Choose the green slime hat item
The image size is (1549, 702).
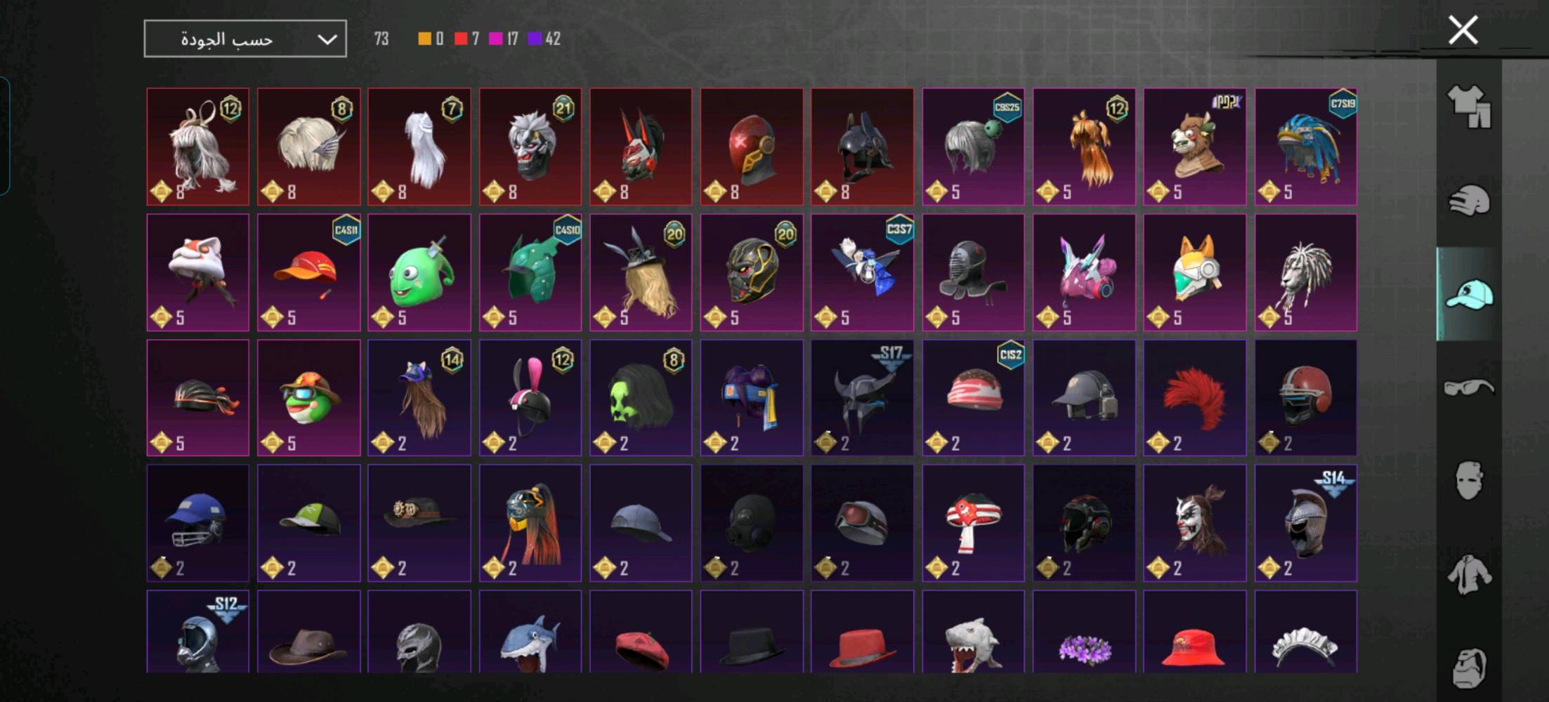point(419,272)
